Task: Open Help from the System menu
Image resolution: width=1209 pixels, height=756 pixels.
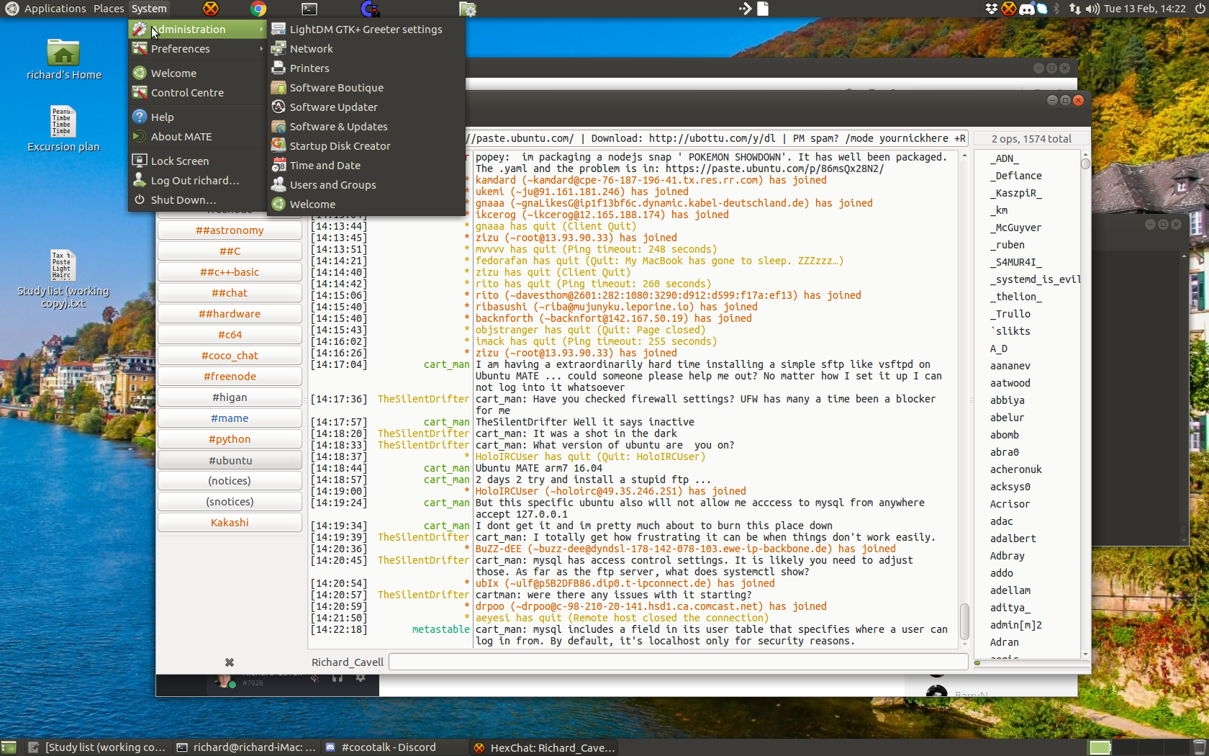Action: click(x=197, y=117)
